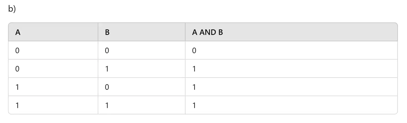Screen dimensions: 407x123
Task: Click the 'B' column header
Action: 141,32
